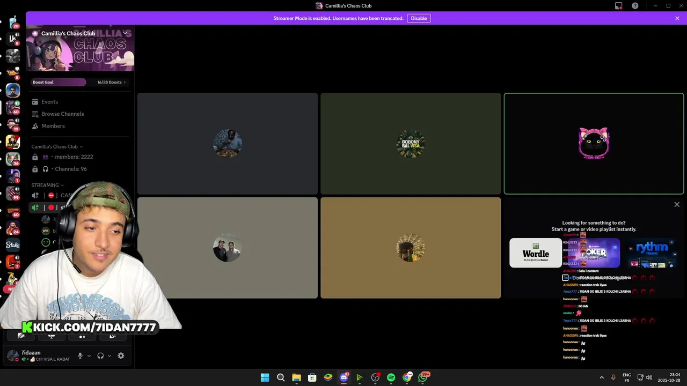The height and width of the screenshot is (386, 687).
Task: Open ENG FR language switcher
Action: 627,377
